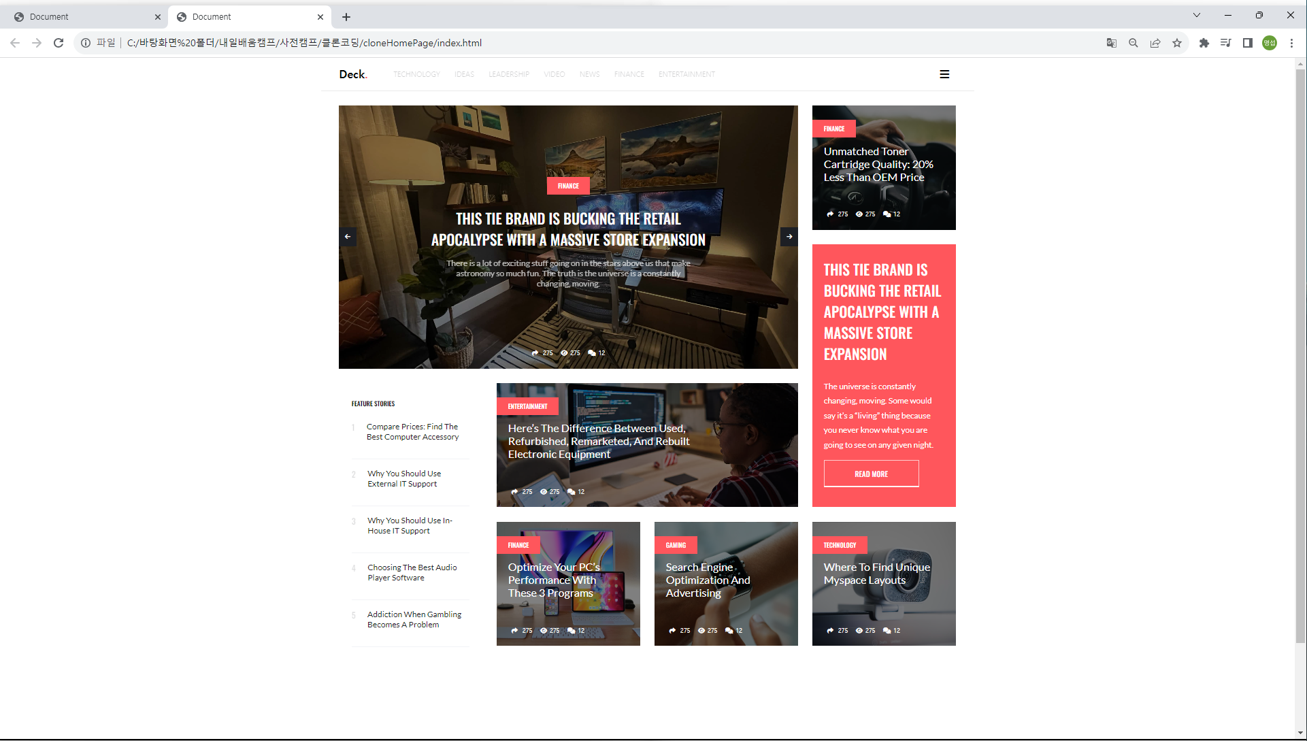Screen dimensions: 1307x741
Task: Select the TECHNOLOGY nav menu item
Action: 416,74
